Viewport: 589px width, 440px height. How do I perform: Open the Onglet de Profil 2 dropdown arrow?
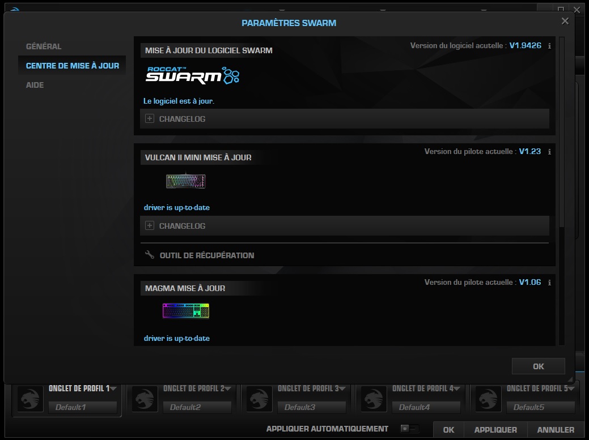228,388
